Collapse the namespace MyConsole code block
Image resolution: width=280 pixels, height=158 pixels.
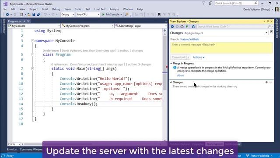click(32, 41)
